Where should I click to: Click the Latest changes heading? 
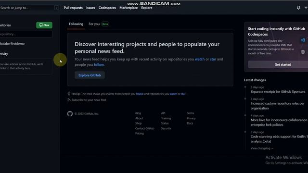pyautogui.click(x=255, y=80)
